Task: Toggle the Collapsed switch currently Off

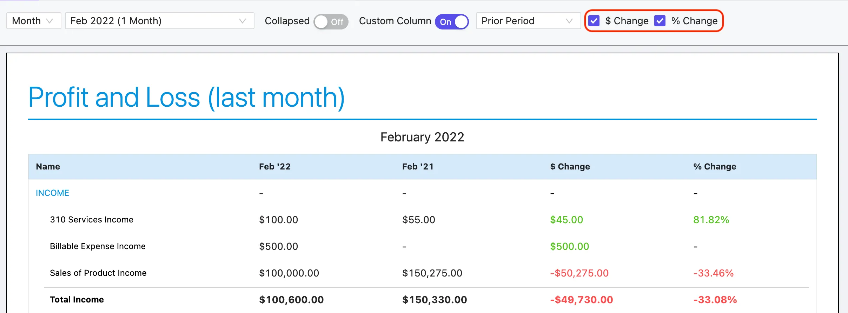Action: [331, 22]
